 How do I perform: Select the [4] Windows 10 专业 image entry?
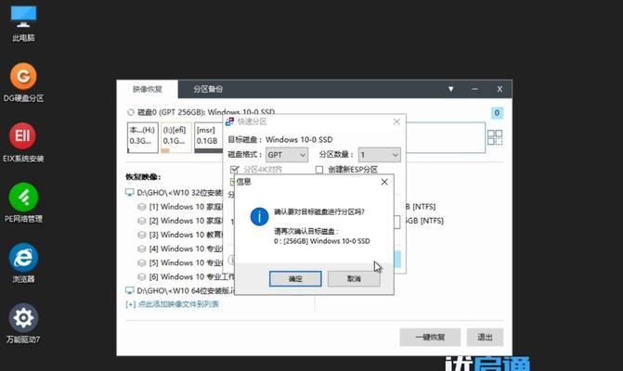pyautogui.click(x=180, y=249)
